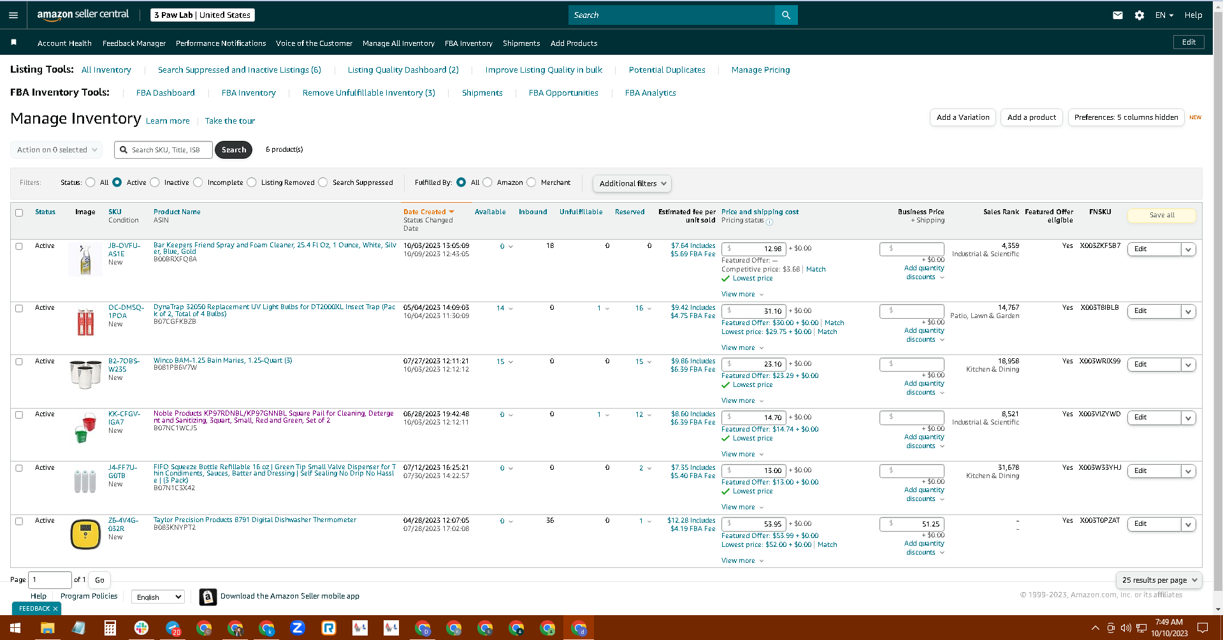Expand the Additional filters dropdown
This screenshot has width=1223, height=640.
(632, 184)
